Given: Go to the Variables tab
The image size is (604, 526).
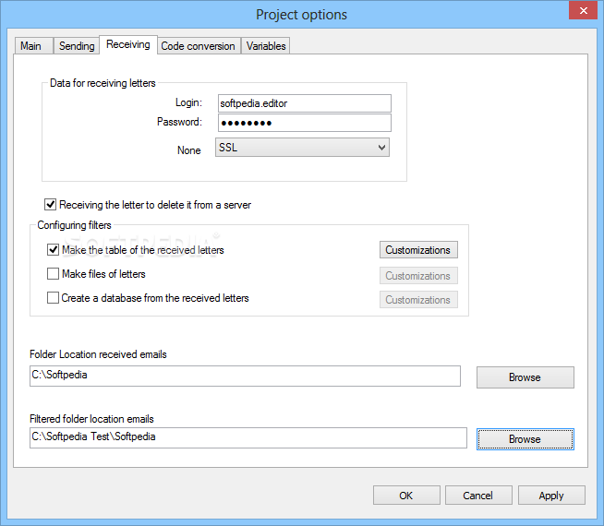Looking at the screenshot, I should [x=267, y=46].
